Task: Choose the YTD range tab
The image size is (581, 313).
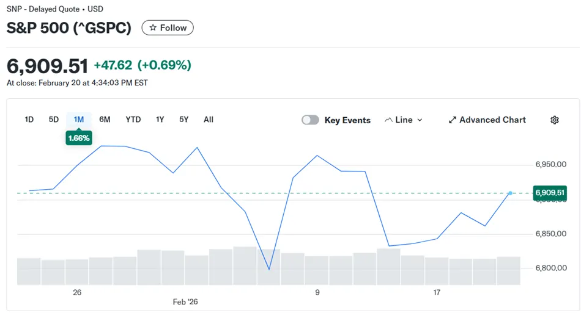Action: click(x=133, y=120)
